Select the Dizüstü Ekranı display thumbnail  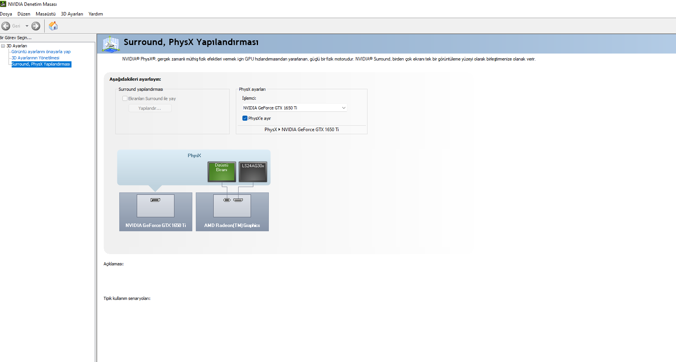(x=222, y=172)
